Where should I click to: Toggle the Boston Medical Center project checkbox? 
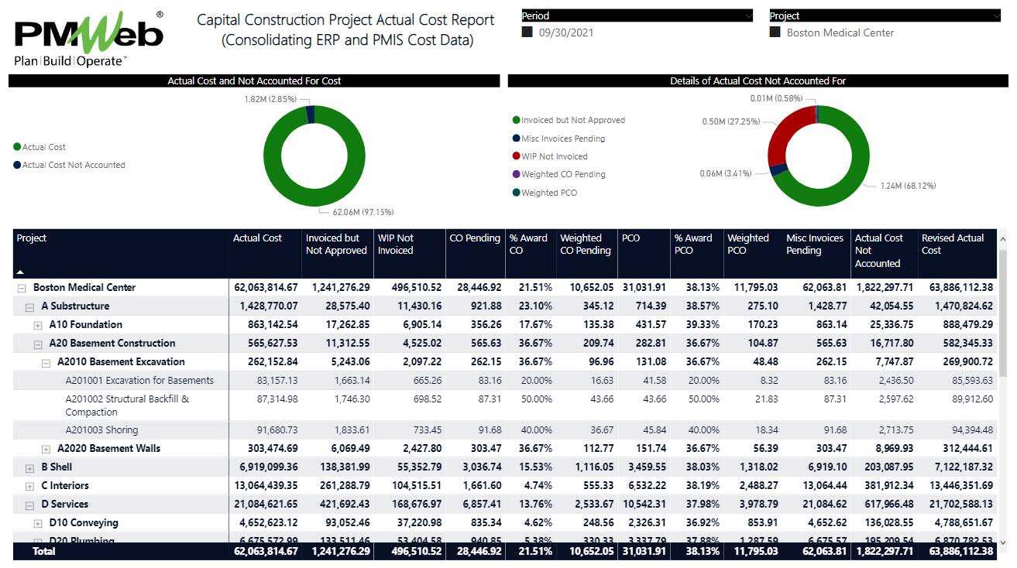coord(775,33)
